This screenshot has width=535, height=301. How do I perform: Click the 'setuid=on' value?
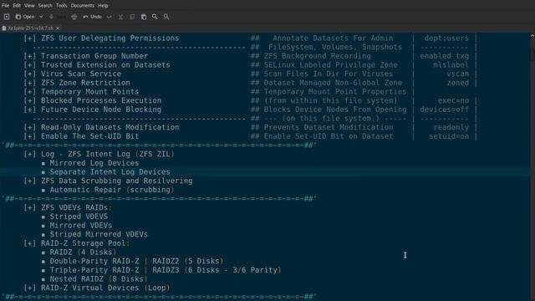(449, 135)
